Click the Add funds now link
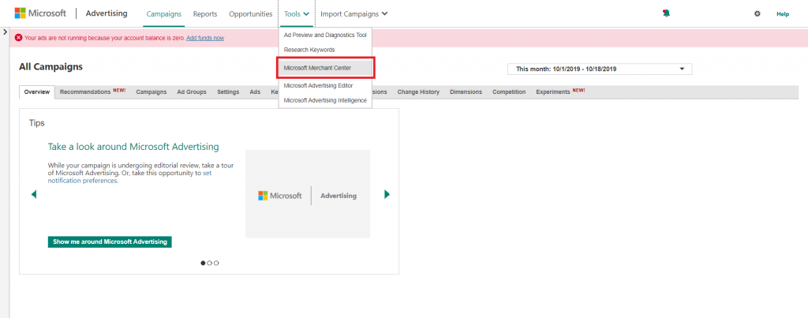 coord(205,38)
